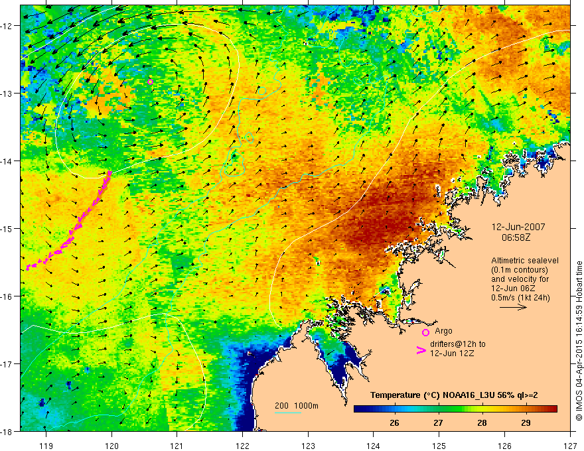The height and width of the screenshot is (451, 584).
Task: Click color bar tick label 28
Action: [482, 422]
